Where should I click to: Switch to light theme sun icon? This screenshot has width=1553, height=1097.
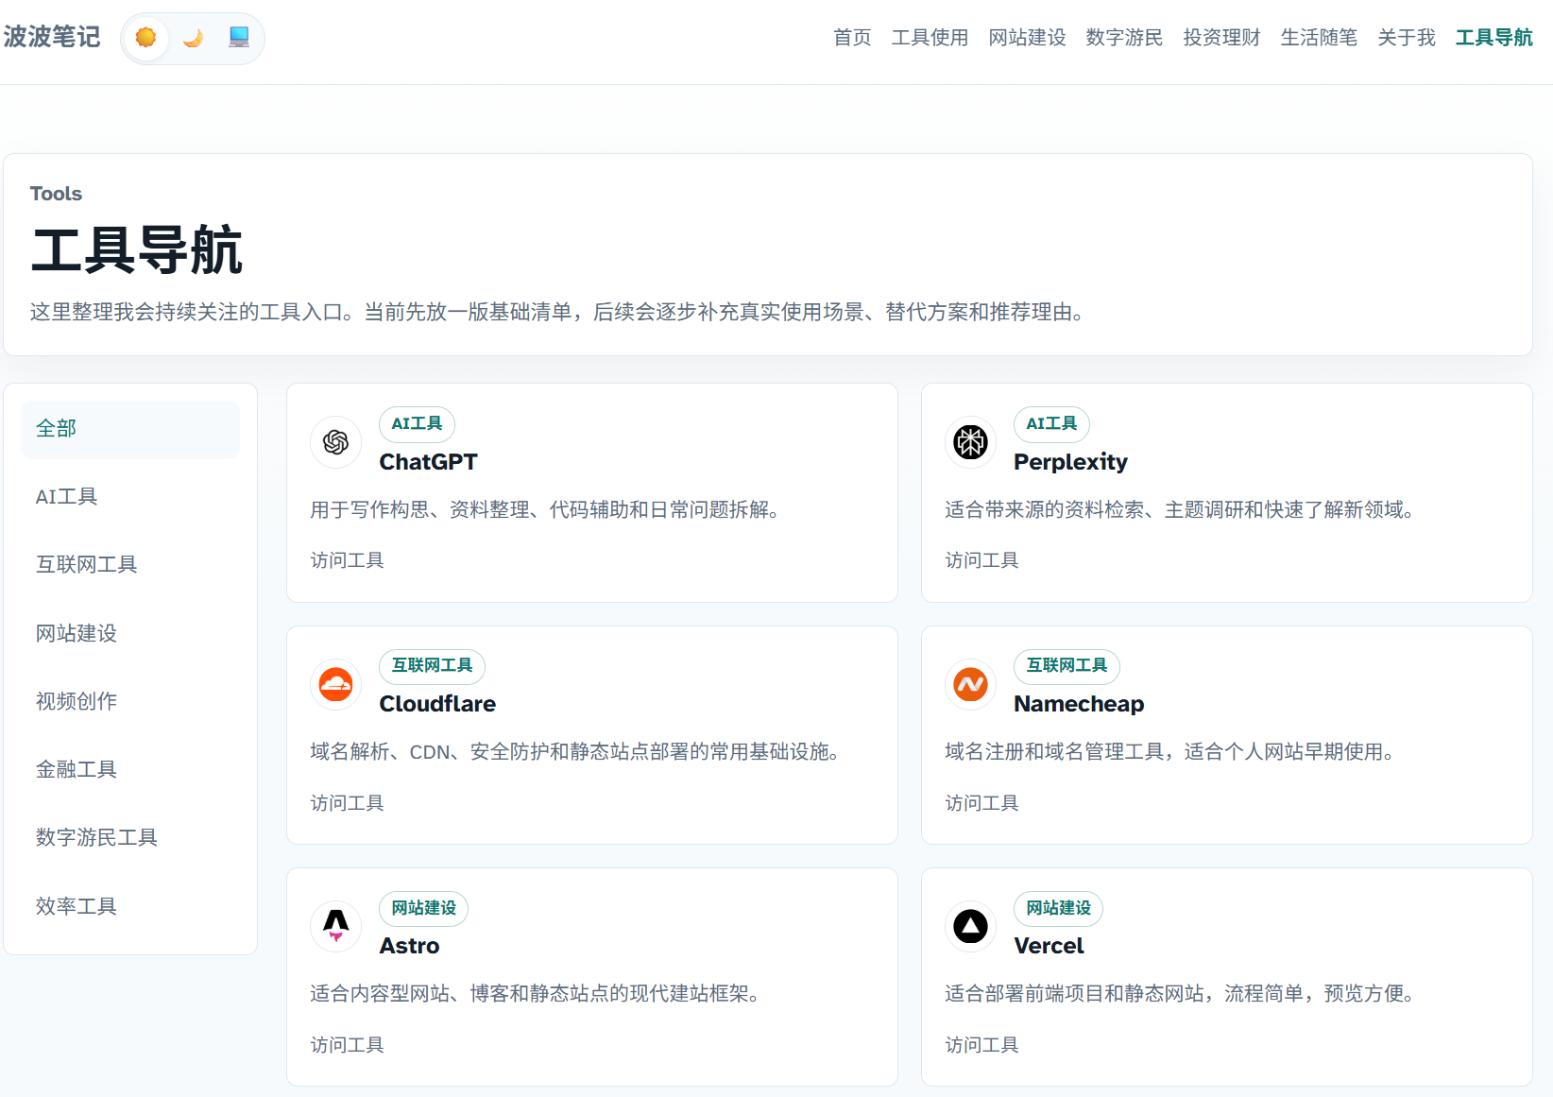(145, 38)
